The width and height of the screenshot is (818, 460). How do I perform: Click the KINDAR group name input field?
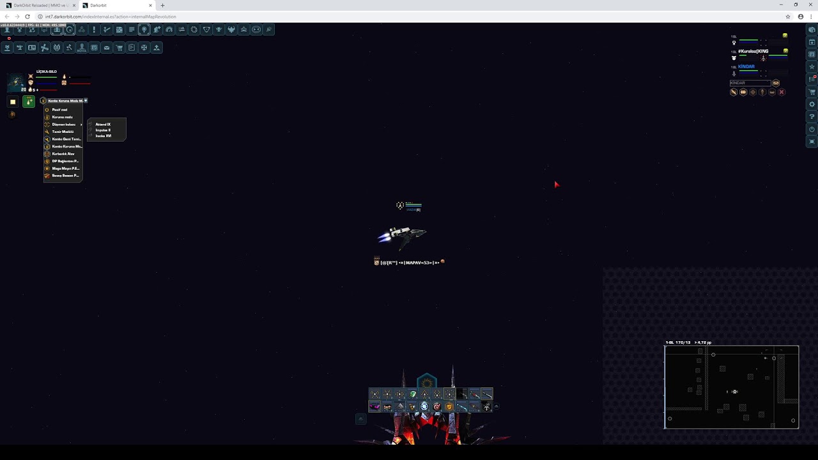(x=750, y=83)
